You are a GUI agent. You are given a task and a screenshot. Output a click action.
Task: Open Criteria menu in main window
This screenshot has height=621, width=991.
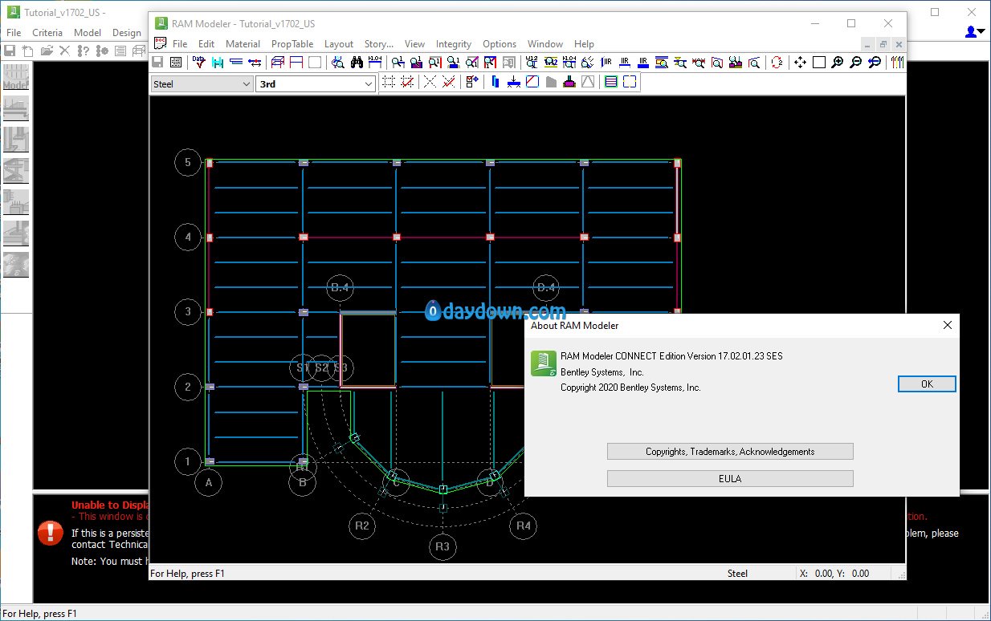click(x=47, y=33)
